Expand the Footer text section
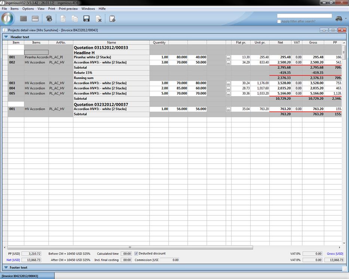 click(x=6, y=267)
